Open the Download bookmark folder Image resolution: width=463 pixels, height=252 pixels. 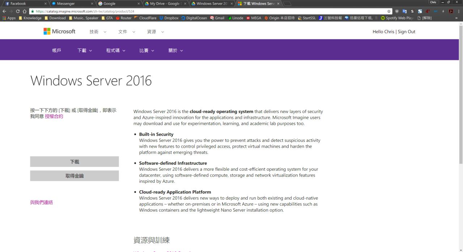click(x=55, y=18)
